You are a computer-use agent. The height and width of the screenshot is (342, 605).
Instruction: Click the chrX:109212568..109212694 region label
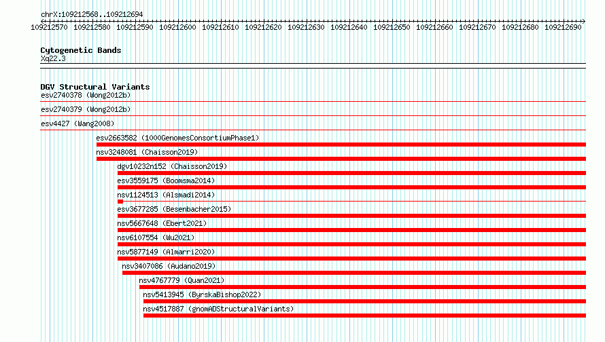pos(92,14)
